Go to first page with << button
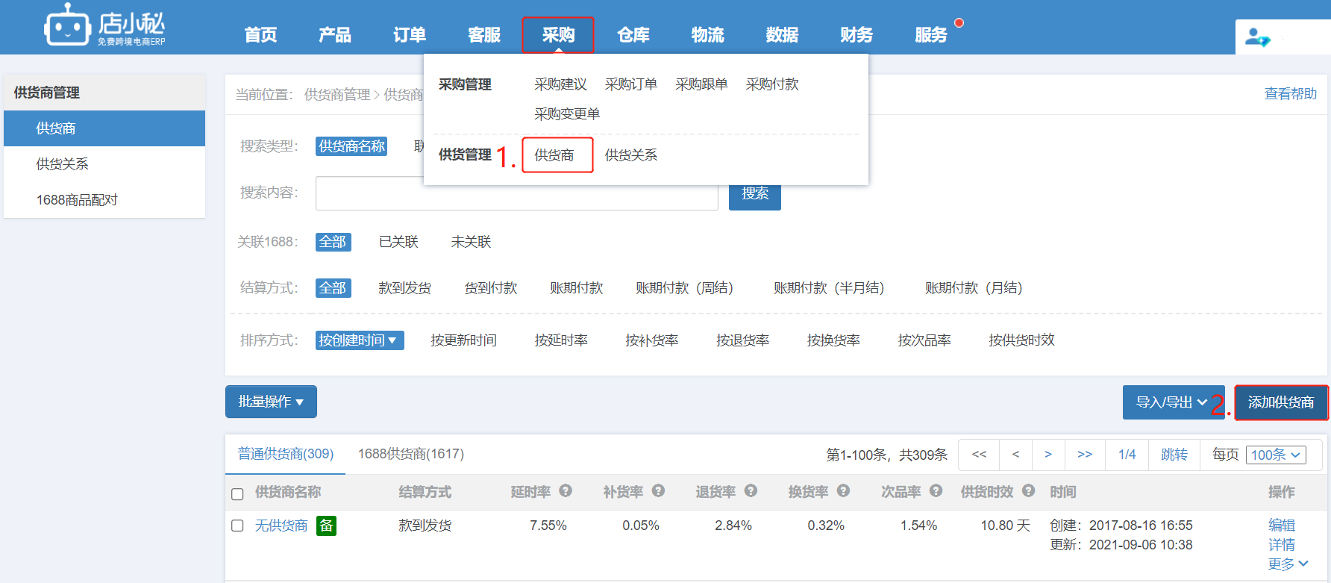1331x583 pixels. (979, 455)
